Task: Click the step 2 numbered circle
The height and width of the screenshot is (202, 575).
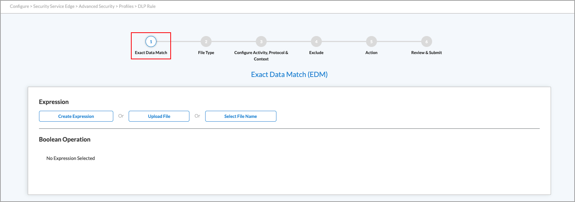Action: point(206,42)
